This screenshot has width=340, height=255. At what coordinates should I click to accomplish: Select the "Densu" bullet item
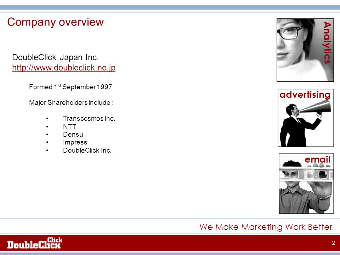pos(73,135)
